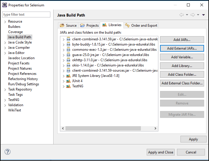Click the JRE System Library icon
Image resolution: width=209 pixels, height=161 pixels.
68,76
